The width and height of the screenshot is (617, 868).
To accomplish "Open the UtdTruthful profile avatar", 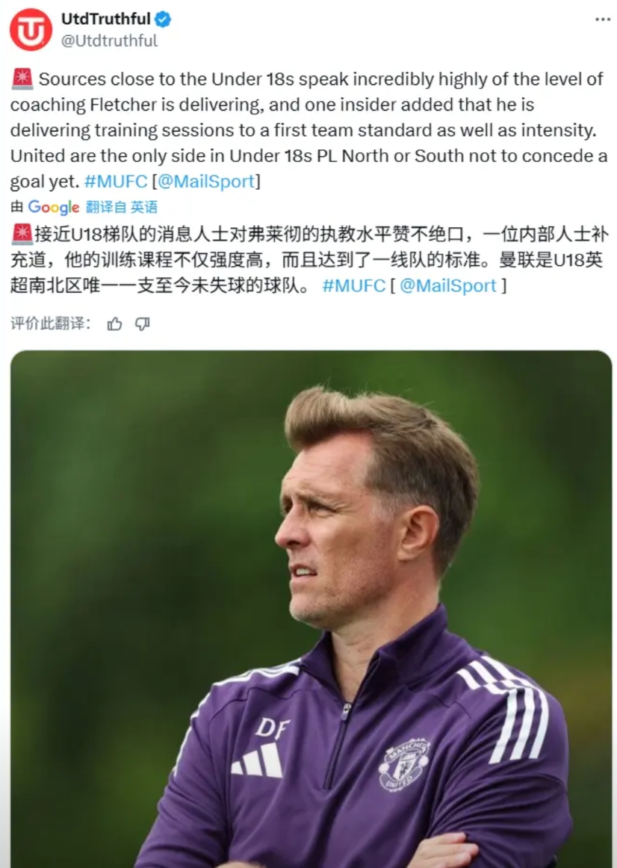I will 31,29.
